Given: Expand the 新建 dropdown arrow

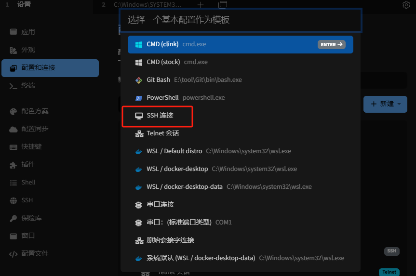Looking at the screenshot, I should [399, 104].
